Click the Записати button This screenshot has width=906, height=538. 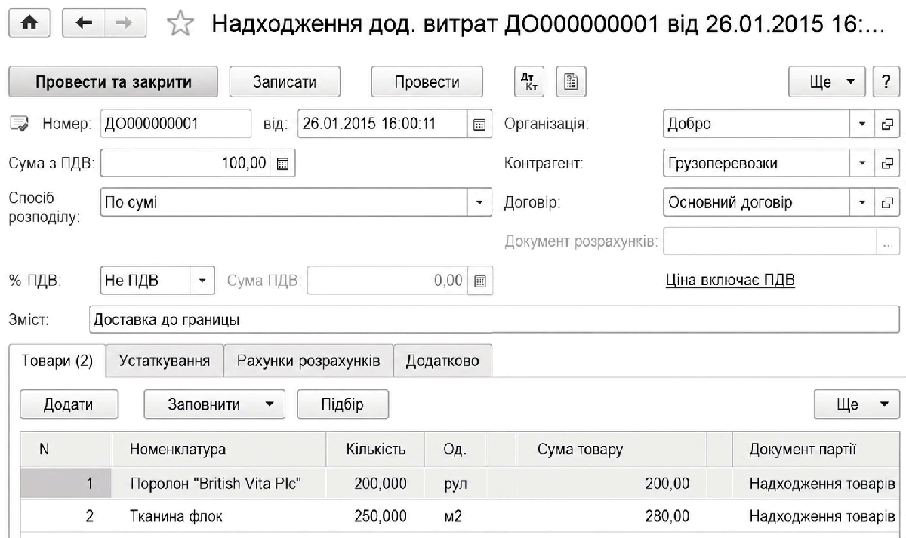(285, 82)
